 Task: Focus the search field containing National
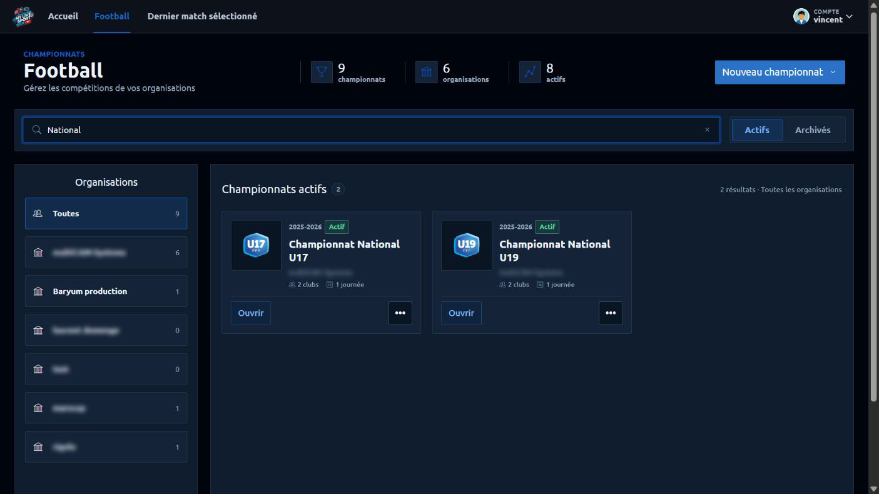pos(371,130)
